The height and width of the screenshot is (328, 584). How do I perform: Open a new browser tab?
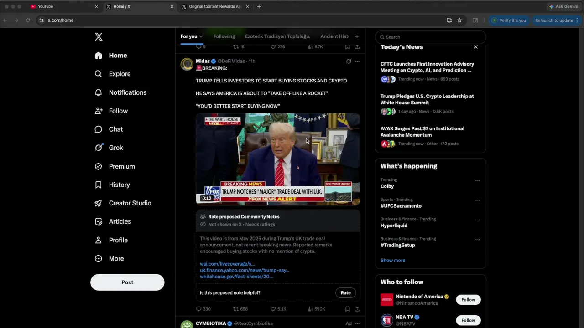(259, 6)
